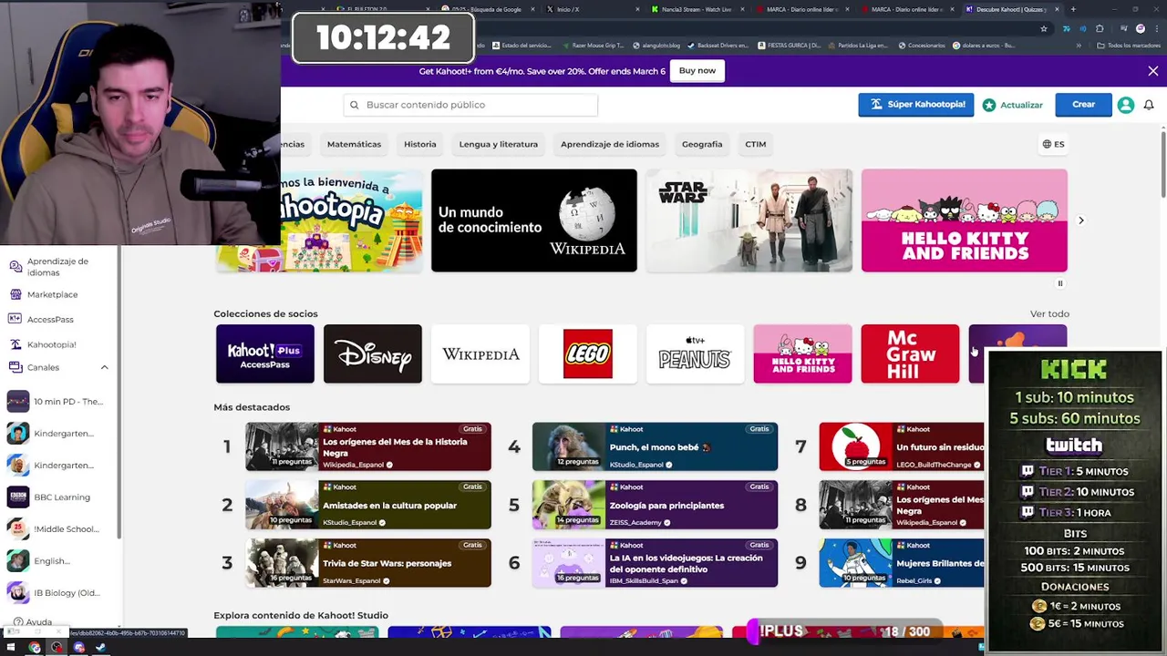The image size is (1167, 656).
Task: Click the Windows Start button
Action: click(x=13, y=648)
